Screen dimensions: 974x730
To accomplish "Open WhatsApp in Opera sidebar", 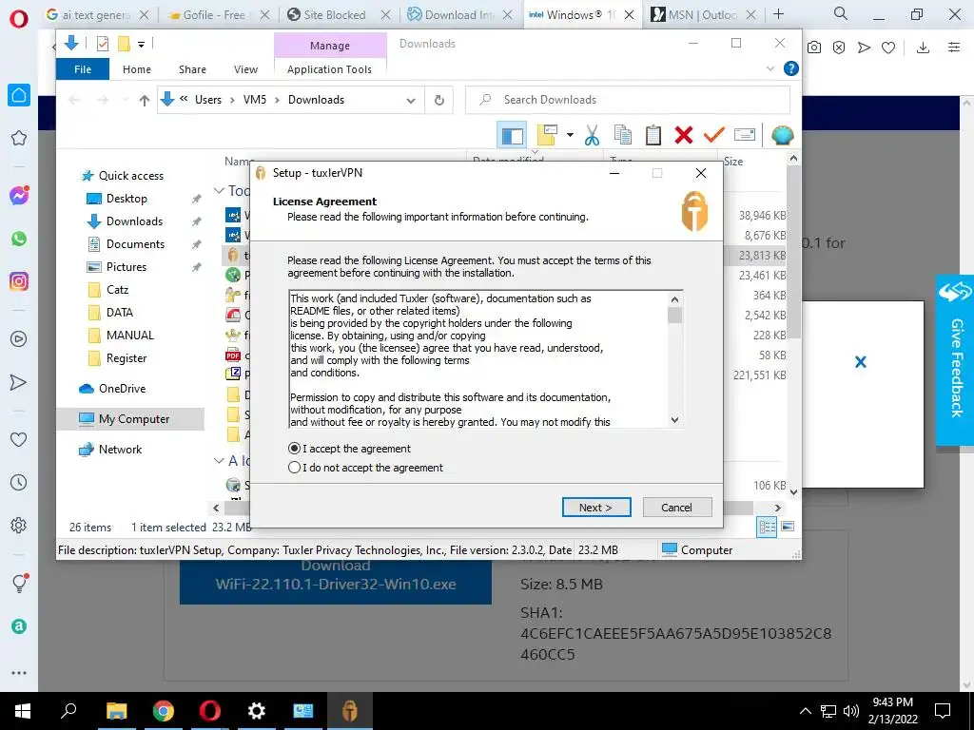I will [x=19, y=239].
